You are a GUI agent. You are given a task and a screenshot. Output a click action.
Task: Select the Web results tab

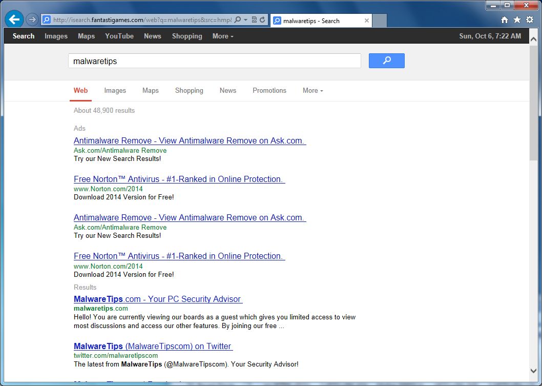[80, 90]
